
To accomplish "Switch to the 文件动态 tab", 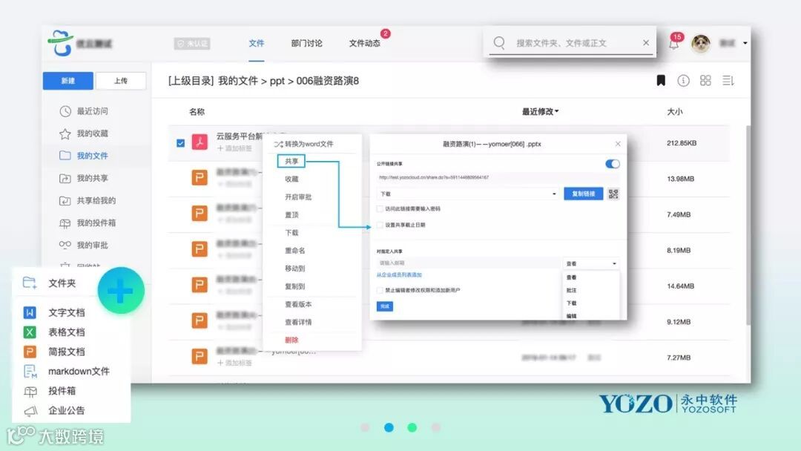I will pos(365,44).
